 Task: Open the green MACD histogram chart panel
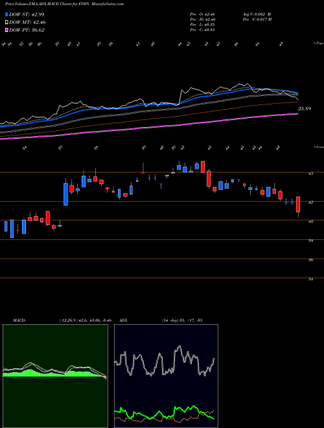(x=55, y=376)
